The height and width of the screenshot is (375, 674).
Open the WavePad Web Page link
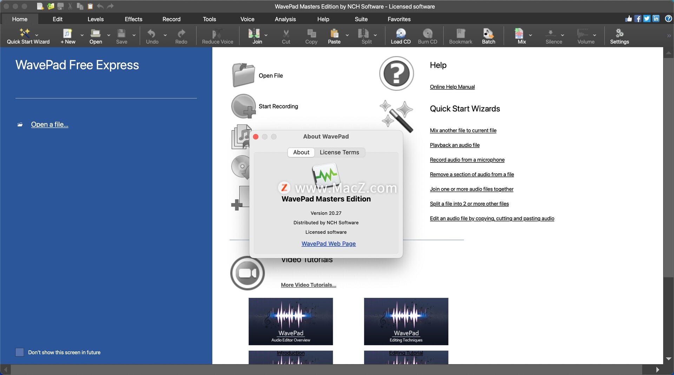(328, 243)
